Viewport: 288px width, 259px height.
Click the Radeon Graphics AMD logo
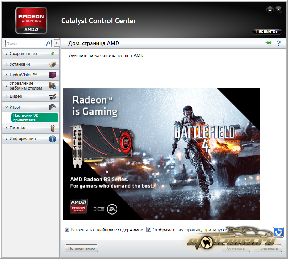[31, 20]
